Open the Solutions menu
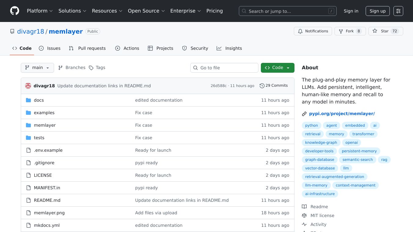The image size is (413, 232). click(72, 11)
